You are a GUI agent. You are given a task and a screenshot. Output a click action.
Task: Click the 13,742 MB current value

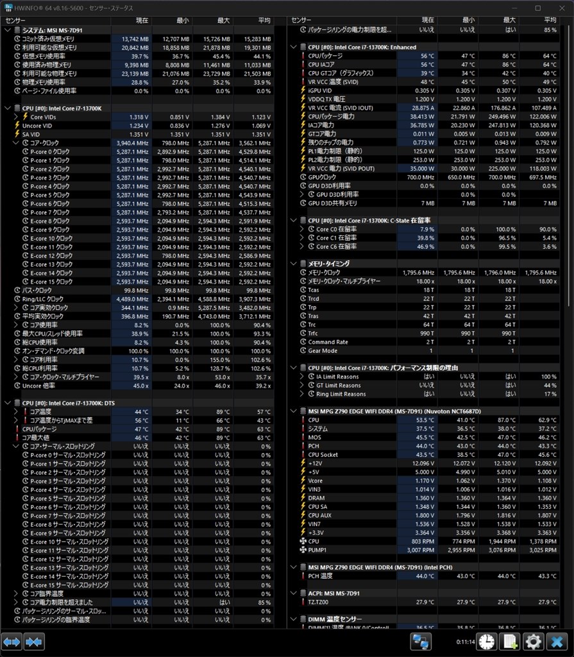point(135,39)
